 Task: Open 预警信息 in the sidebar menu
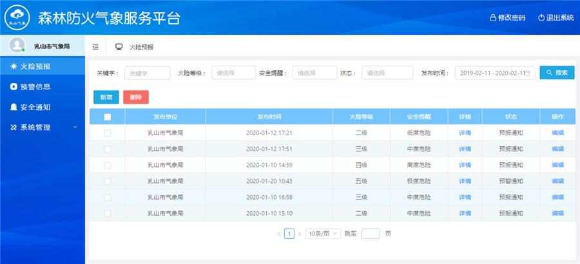35,86
